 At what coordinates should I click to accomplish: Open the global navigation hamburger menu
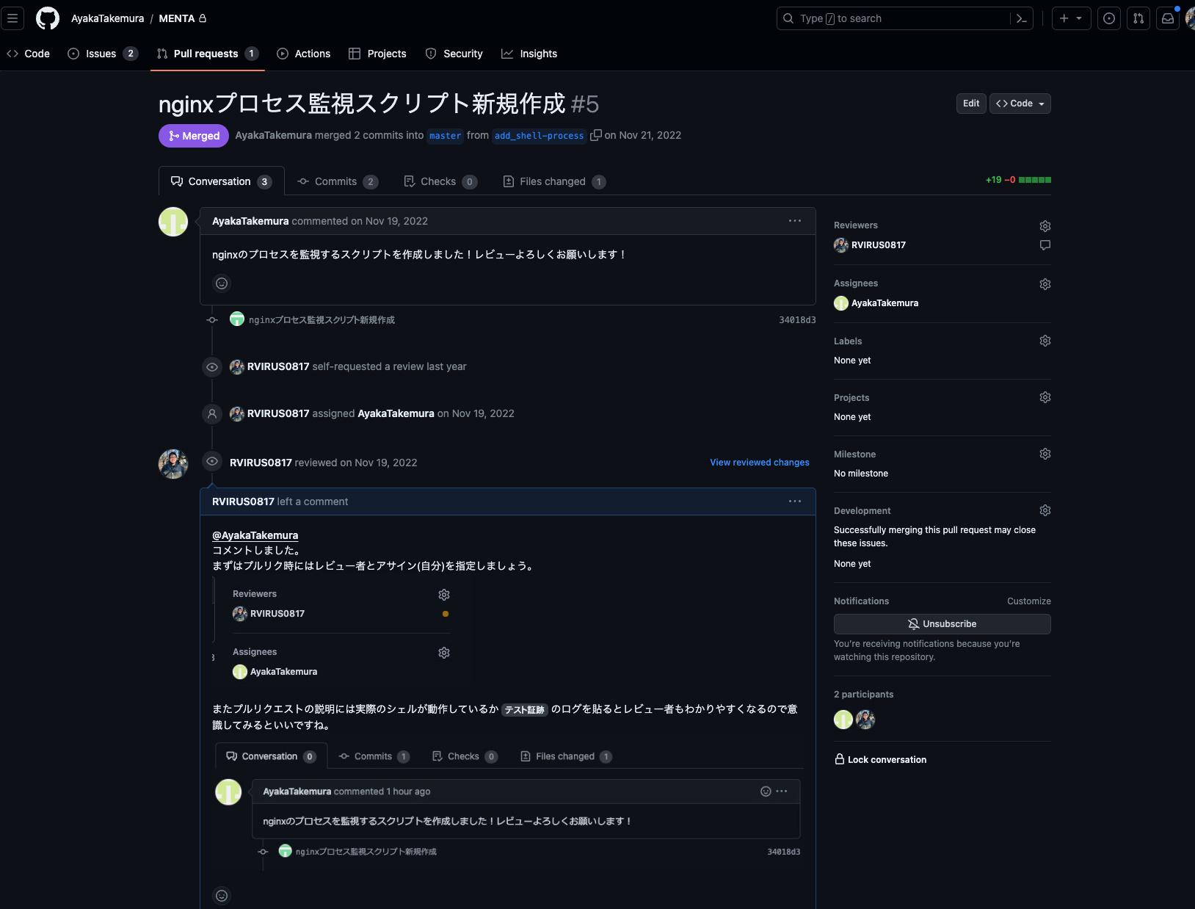12,18
